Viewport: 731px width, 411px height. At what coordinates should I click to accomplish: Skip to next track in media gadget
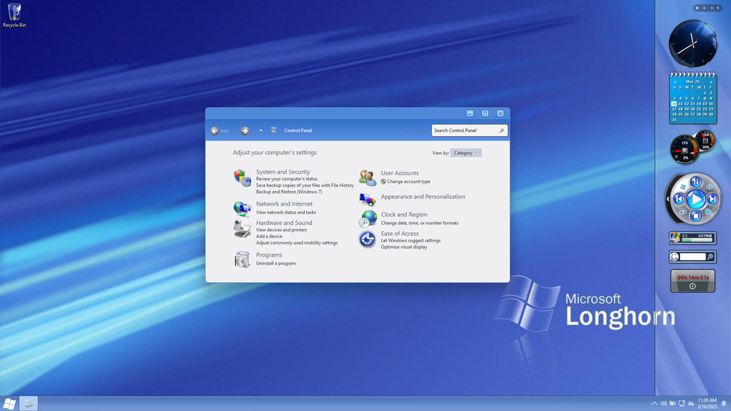[713, 199]
